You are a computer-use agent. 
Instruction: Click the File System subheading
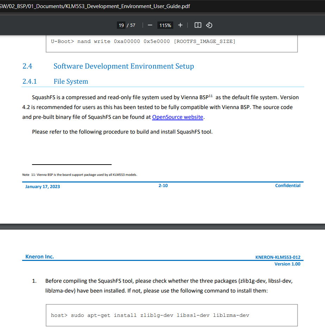[x=71, y=81]
